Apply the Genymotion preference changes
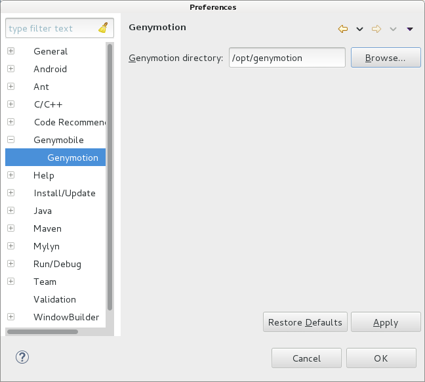The image size is (425, 382). click(386, 322)
